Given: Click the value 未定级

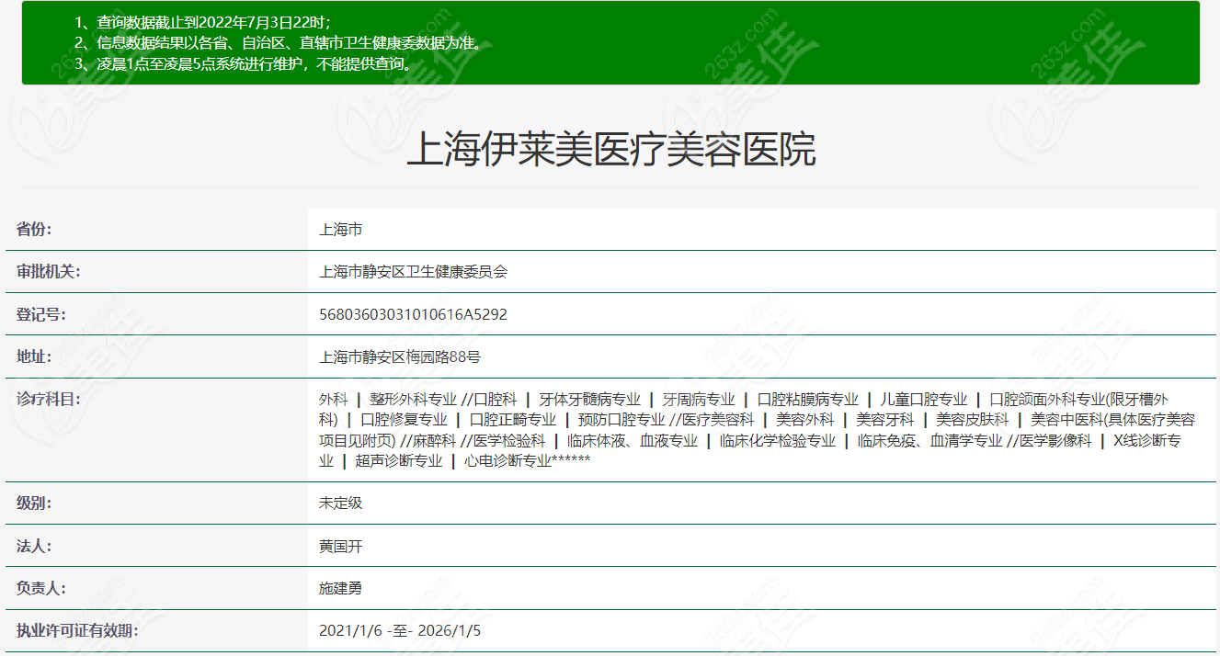Looking at the screenshot, I should click(x=340, y=503).
